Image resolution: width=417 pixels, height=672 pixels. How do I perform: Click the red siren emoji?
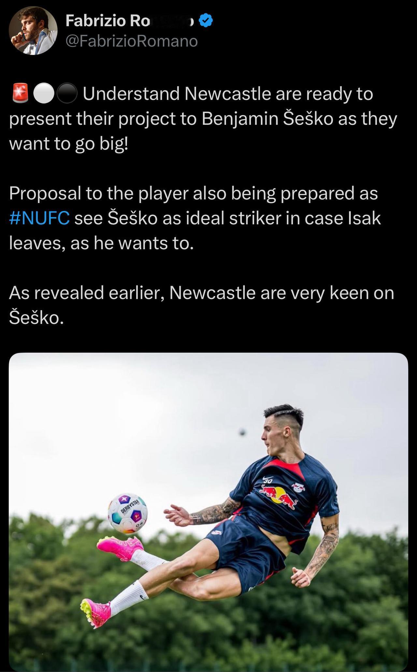tap(20, 94)
